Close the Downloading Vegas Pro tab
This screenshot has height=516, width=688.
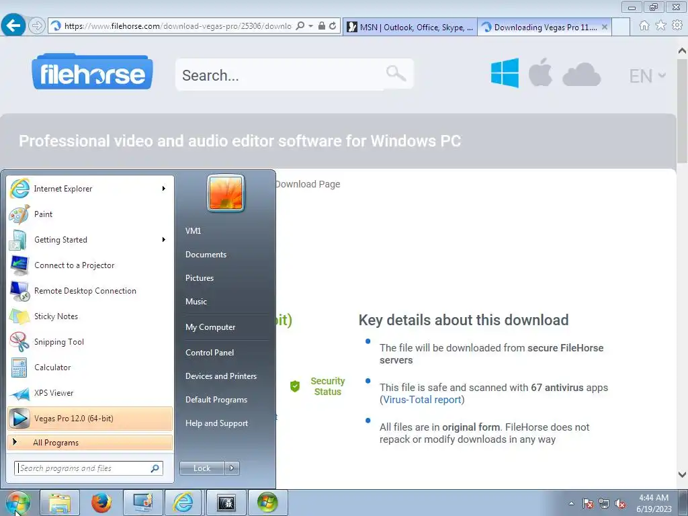point(605,27)
